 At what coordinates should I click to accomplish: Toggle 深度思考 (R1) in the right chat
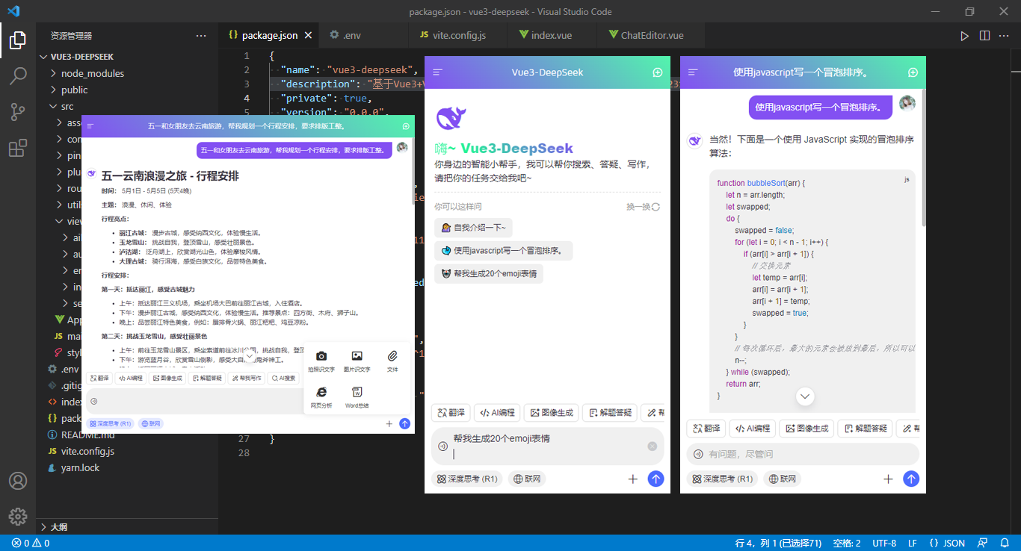pyautogui.click(x=722, y=479)
